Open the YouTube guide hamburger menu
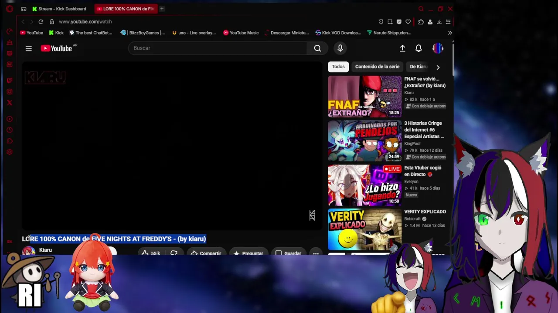This screenshot has height=313, width=558. [29, 48]
